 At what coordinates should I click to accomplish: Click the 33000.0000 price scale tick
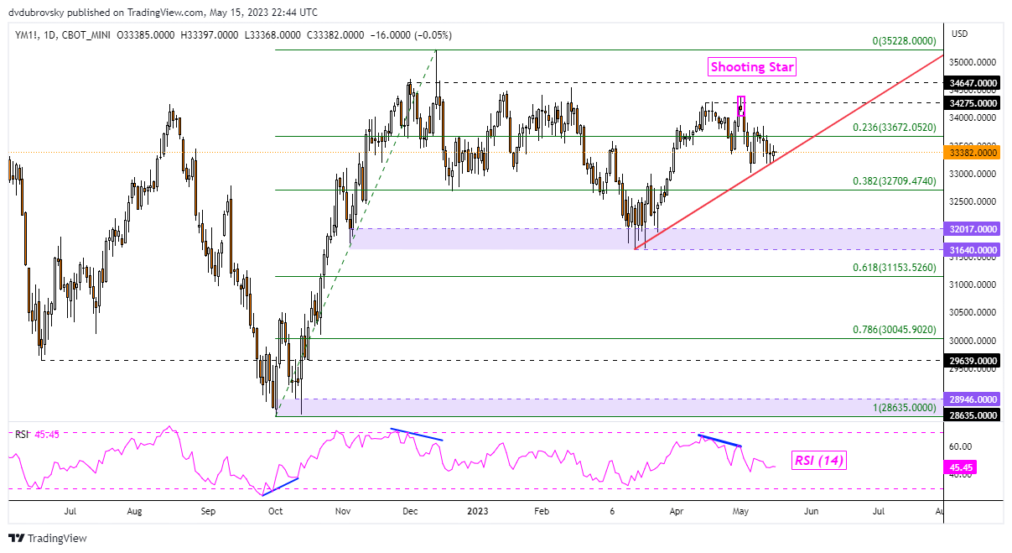pos(973,175)
